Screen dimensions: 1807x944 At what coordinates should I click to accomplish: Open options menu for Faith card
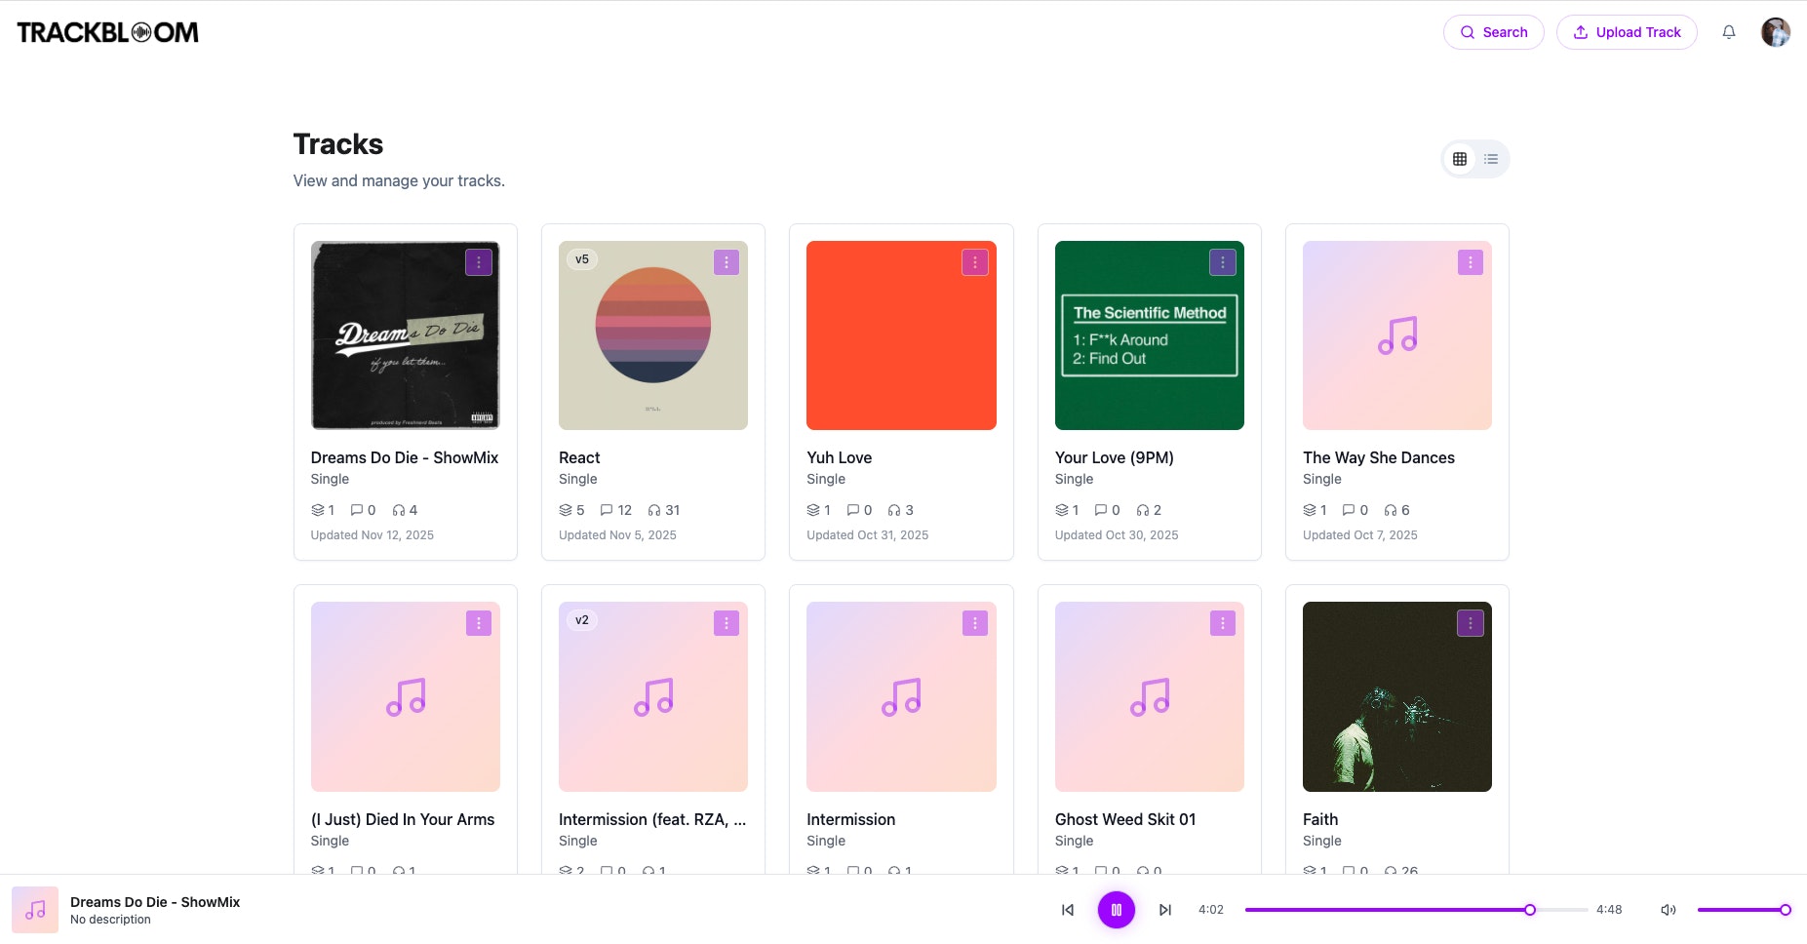pos(1471,623)
